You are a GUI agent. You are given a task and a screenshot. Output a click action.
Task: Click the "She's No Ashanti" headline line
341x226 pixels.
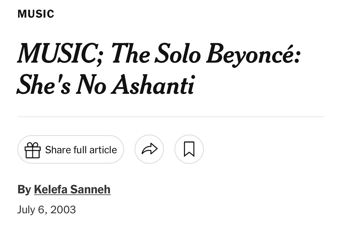pyautogui.click(x=106, y=85)
